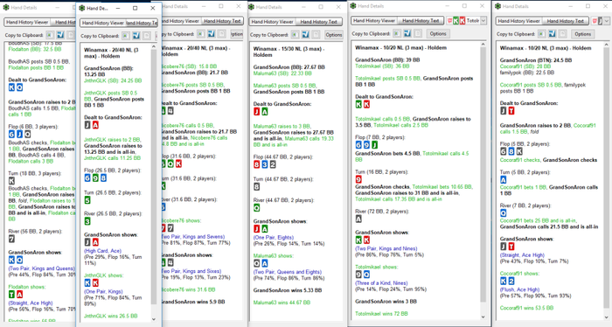
Task: Click text '(One Pair, Kings)' in JnthnGLK window
Action: coord(103,291)
